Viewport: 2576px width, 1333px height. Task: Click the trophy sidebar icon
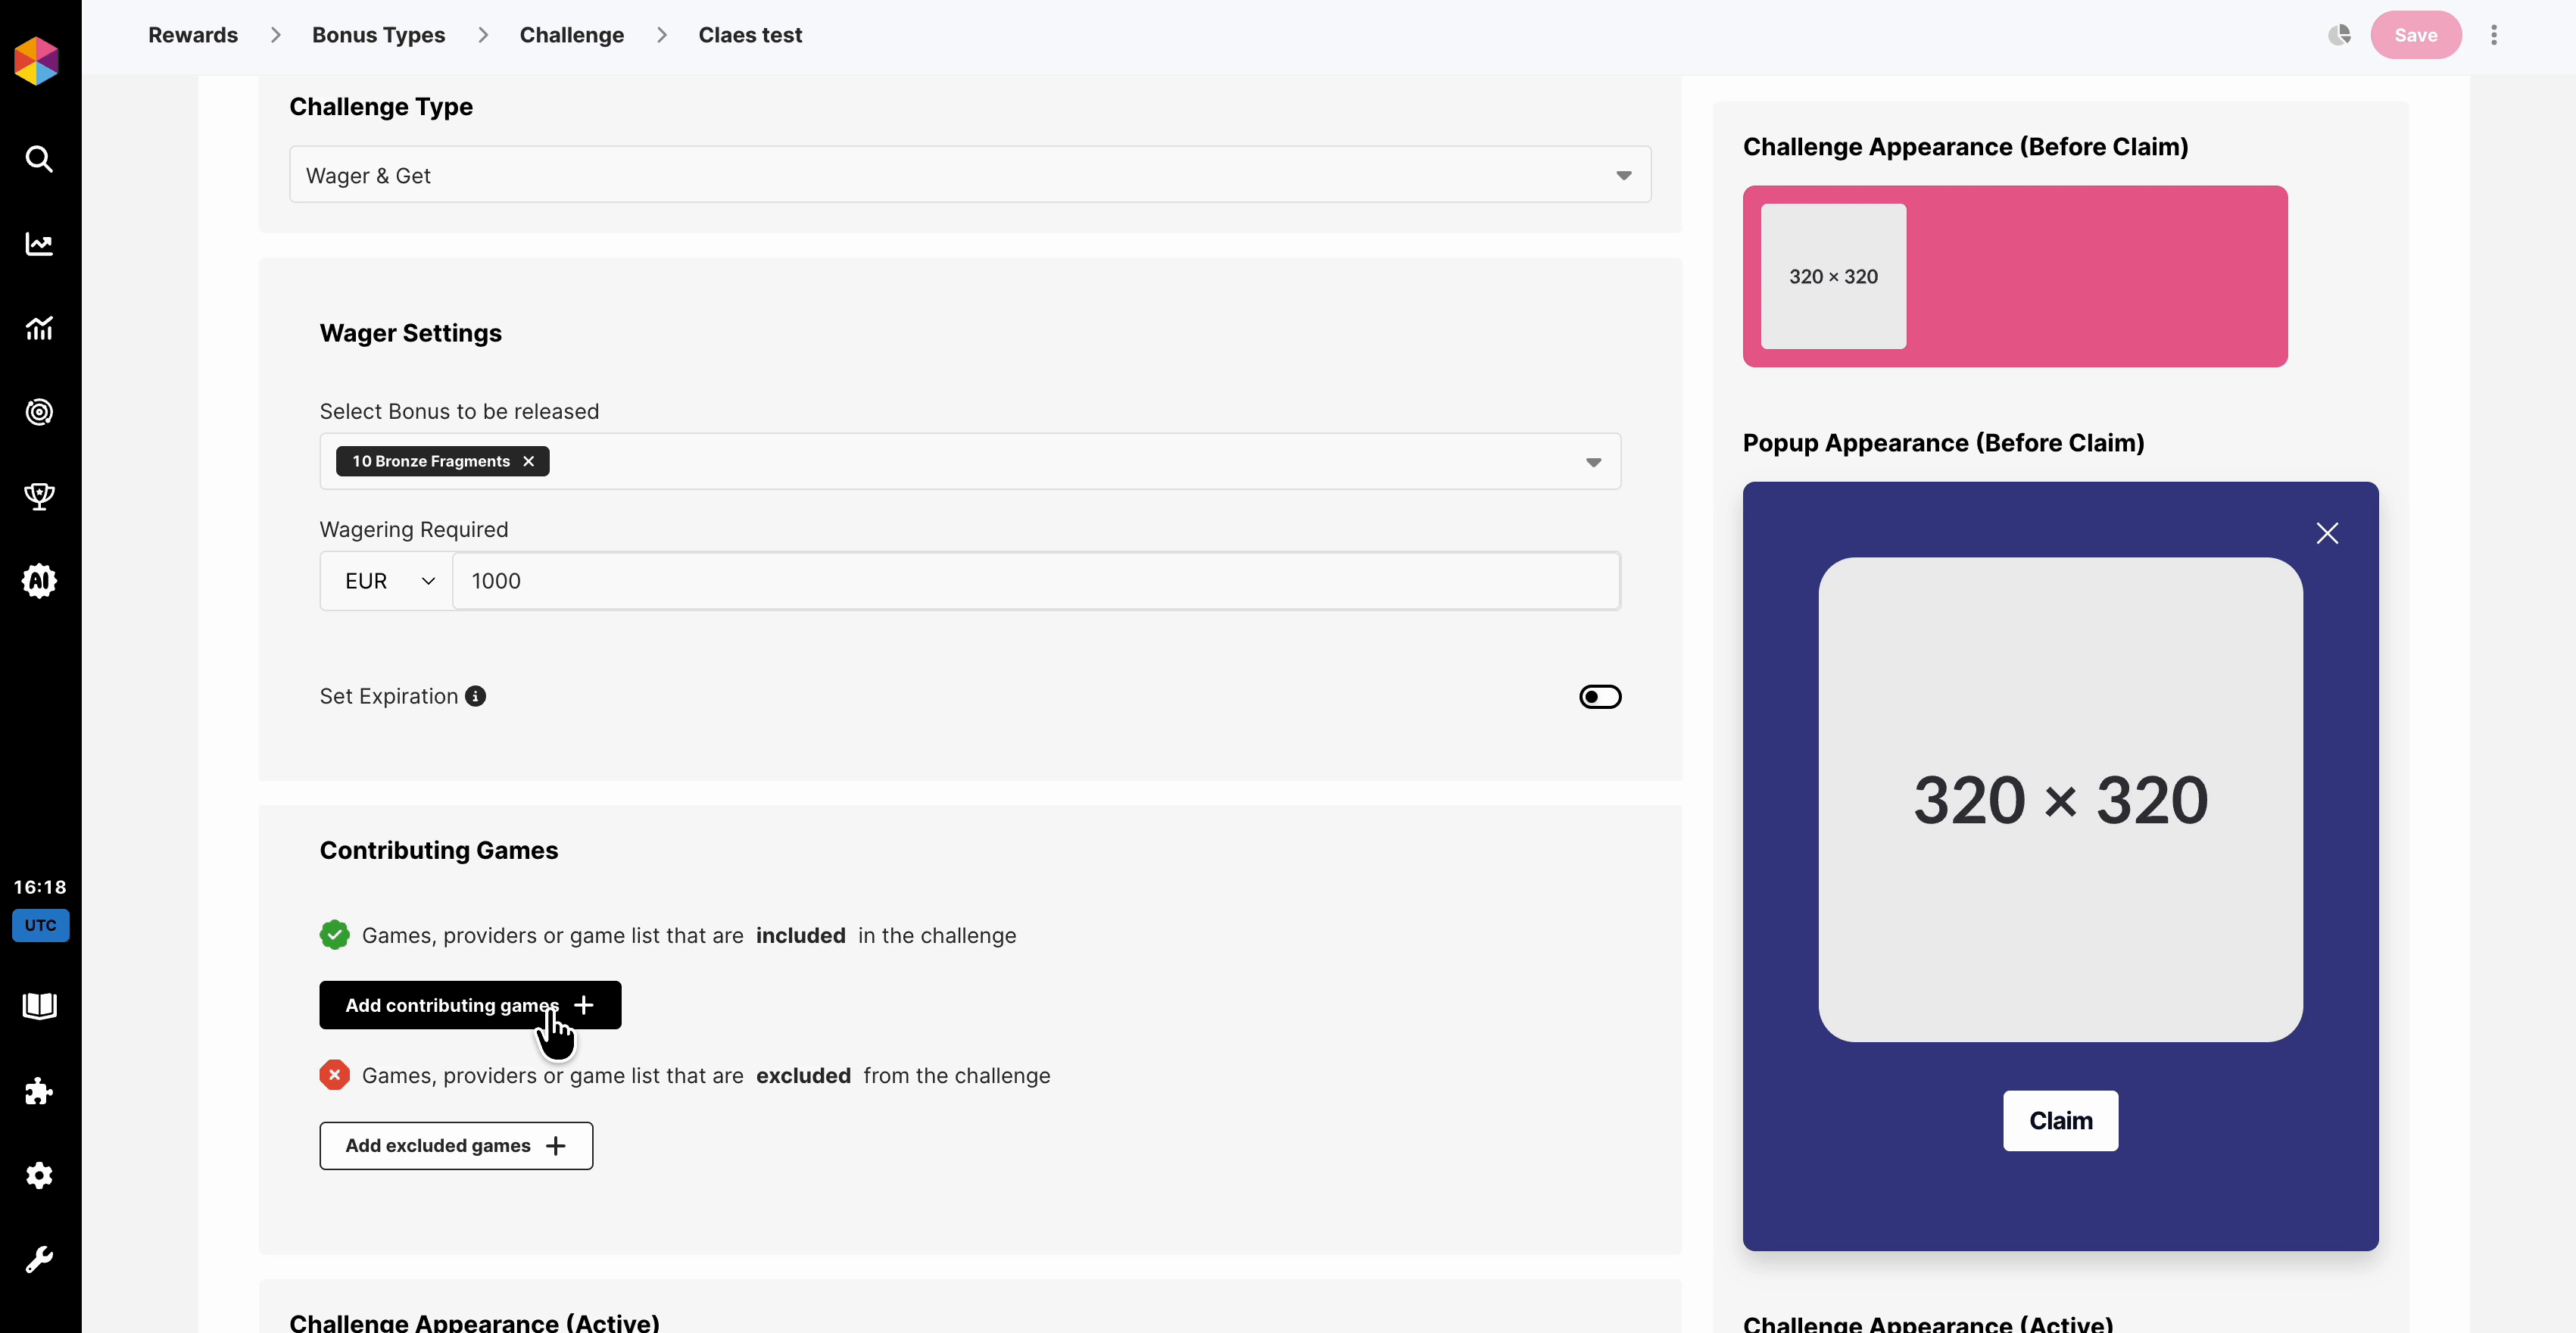pos(39,496)
